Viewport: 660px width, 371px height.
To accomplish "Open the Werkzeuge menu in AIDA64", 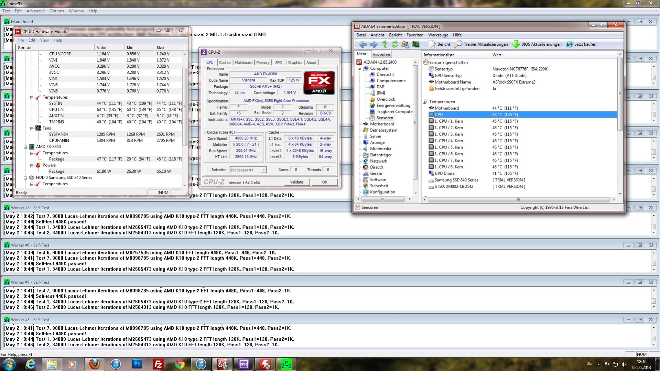I will click(438, 35).
